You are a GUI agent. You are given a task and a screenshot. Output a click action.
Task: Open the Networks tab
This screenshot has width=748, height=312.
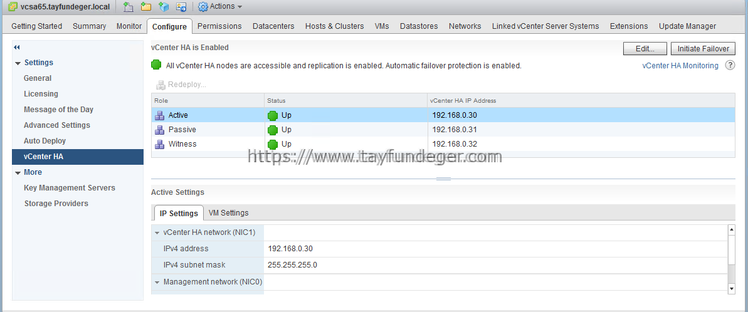click(465, 26)
